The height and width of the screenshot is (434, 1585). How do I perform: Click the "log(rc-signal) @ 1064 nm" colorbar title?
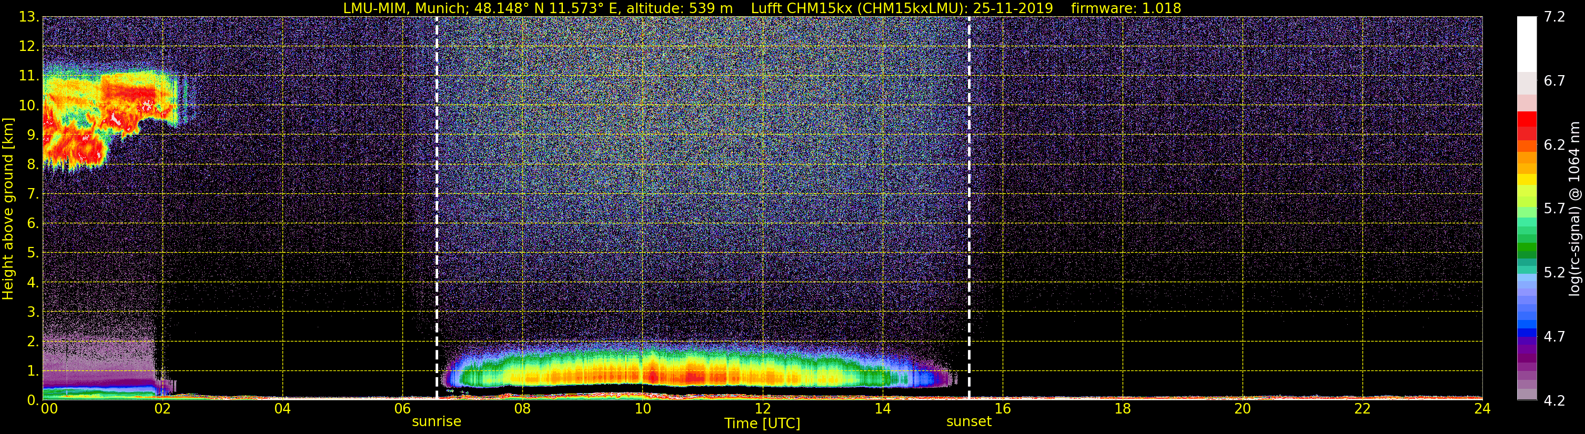[1574, 209]
